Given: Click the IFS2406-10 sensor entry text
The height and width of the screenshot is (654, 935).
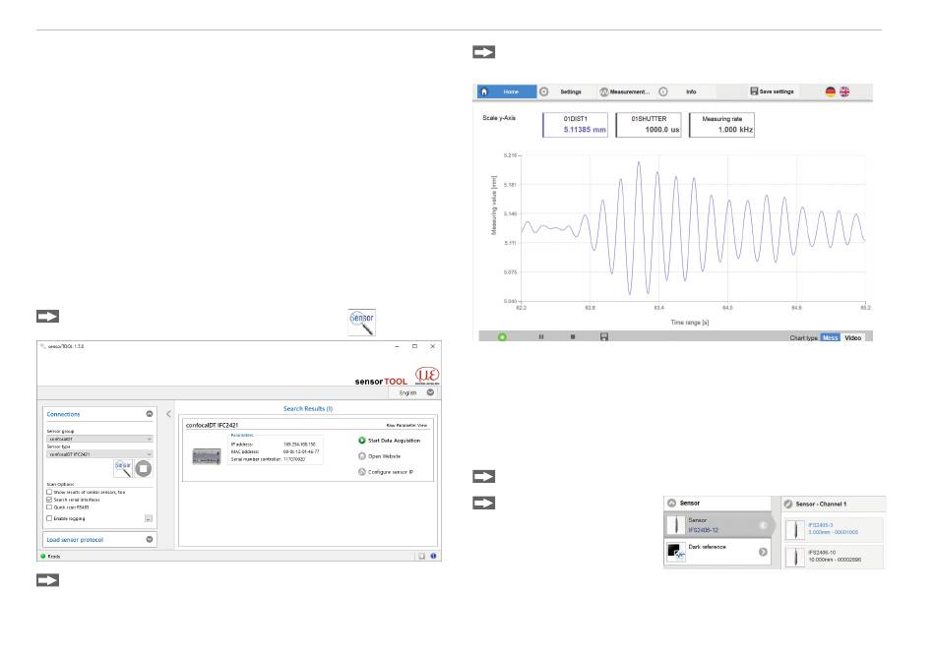Looking at the screenshot, I should tap(835, 557).
